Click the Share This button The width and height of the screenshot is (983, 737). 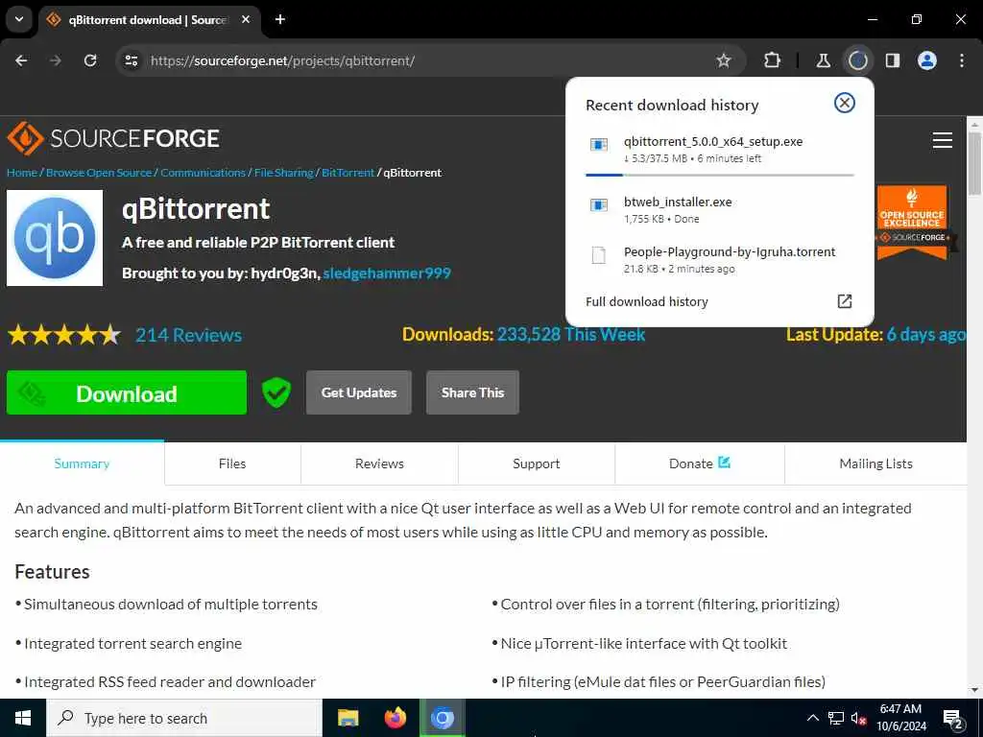click(x=472, y=392)
